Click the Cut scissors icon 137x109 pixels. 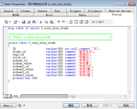pyautogui.click(x=41, y=22)
